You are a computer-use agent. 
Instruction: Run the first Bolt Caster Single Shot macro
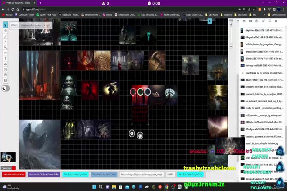(x=76, y=175)
